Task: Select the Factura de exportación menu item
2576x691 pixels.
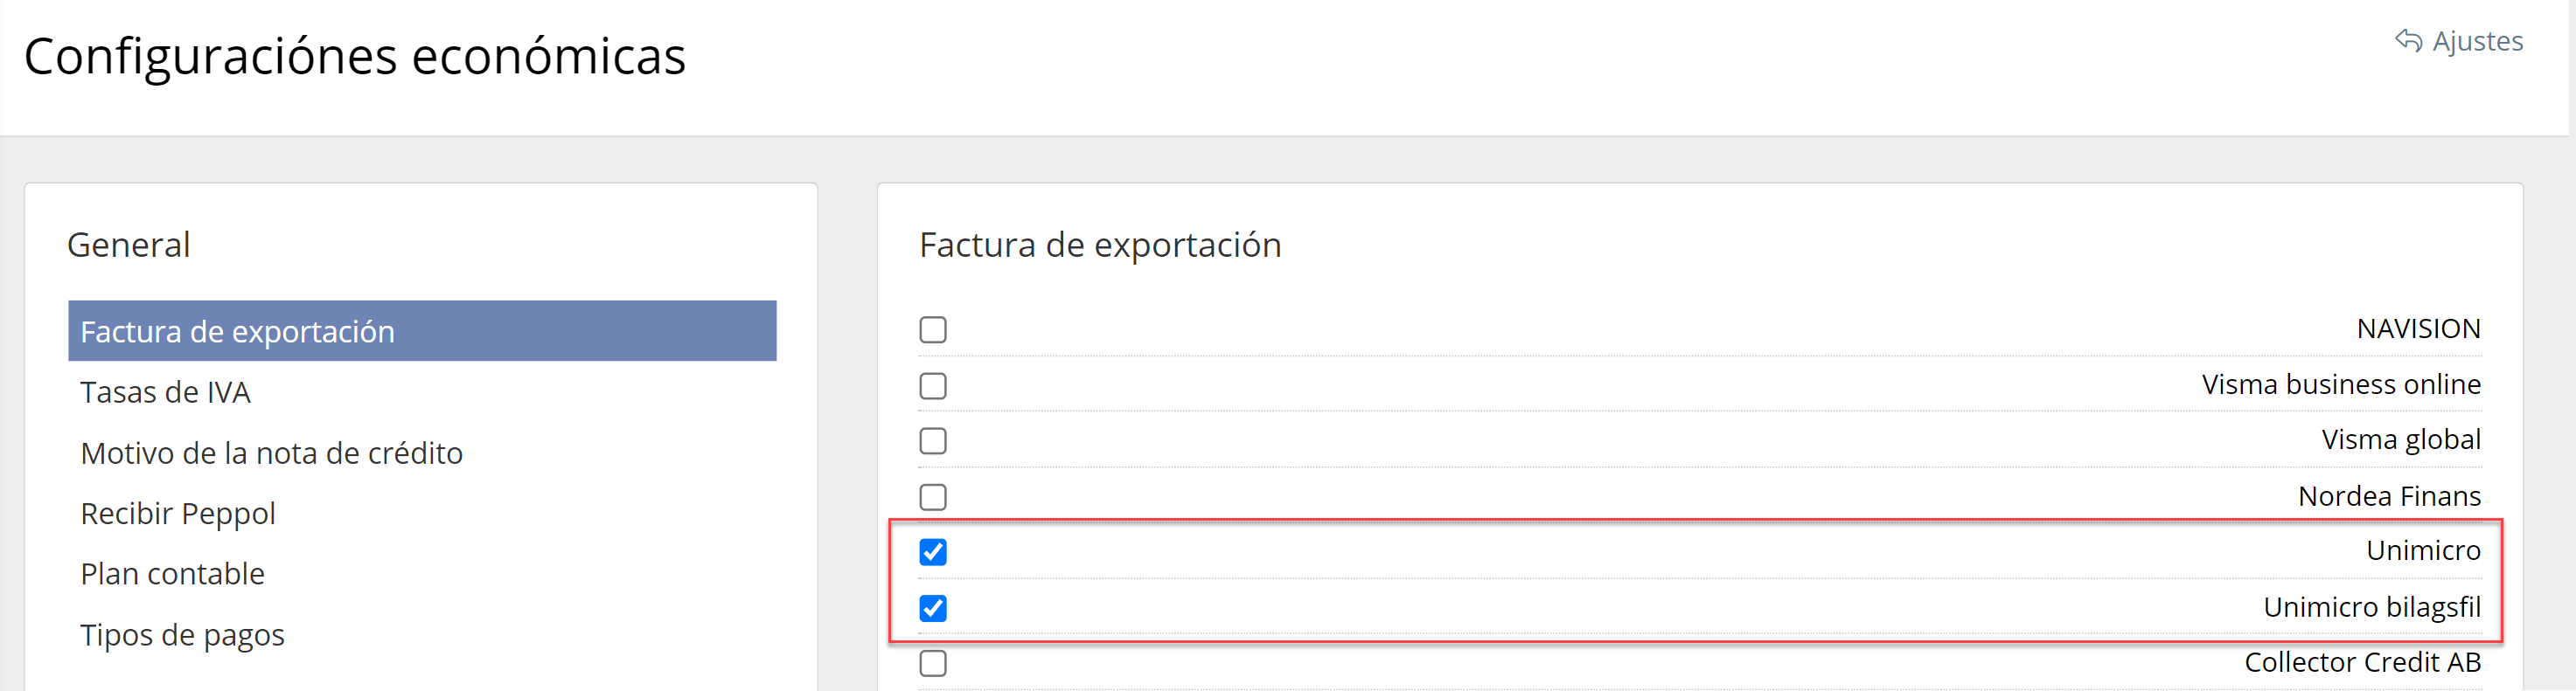Action: coord(422,330)
